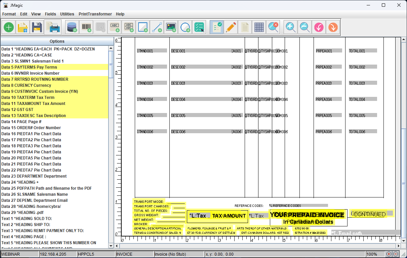Click the magnifier with red X icon
This screenshot has width=407, height=258.
click(273, 27)
